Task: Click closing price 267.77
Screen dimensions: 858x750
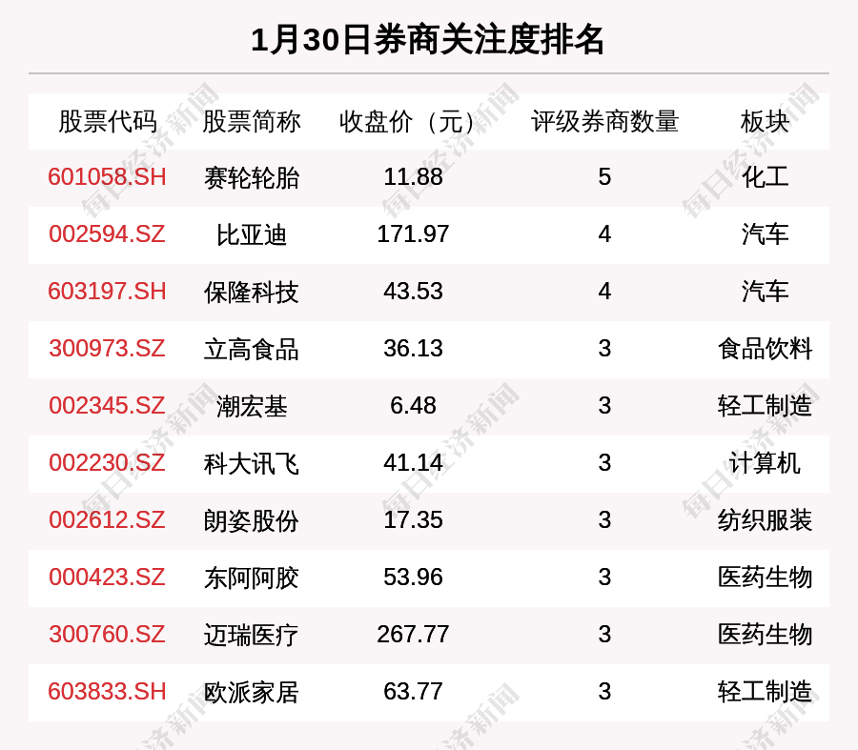Action: pos(413,635)
